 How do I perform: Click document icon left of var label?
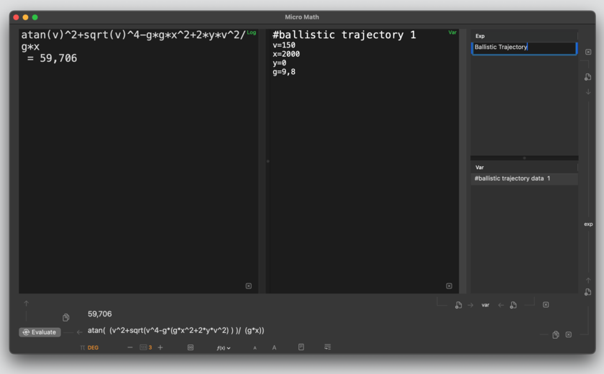click(459, 305)
